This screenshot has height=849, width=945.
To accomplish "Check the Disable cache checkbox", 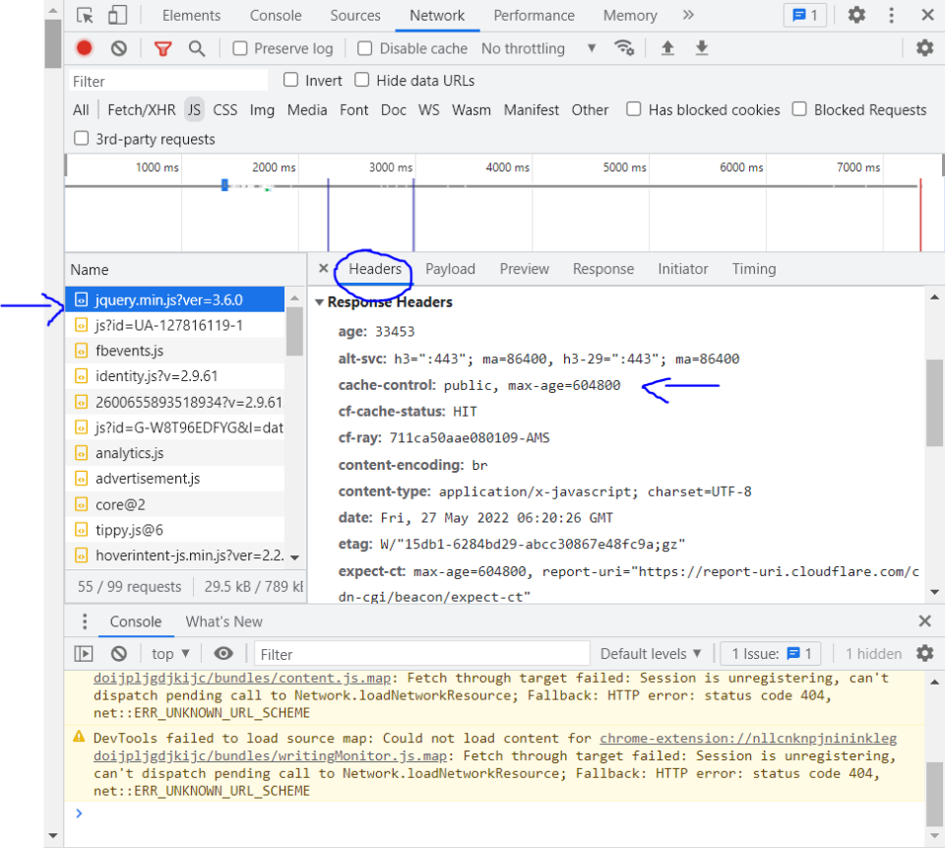I will pos(364,48).
